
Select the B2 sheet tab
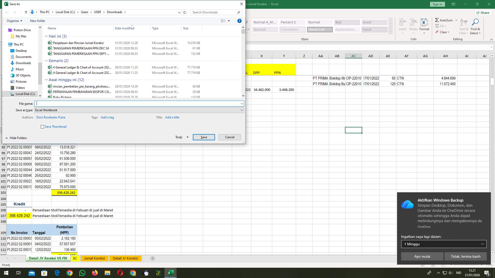(75, 258)
